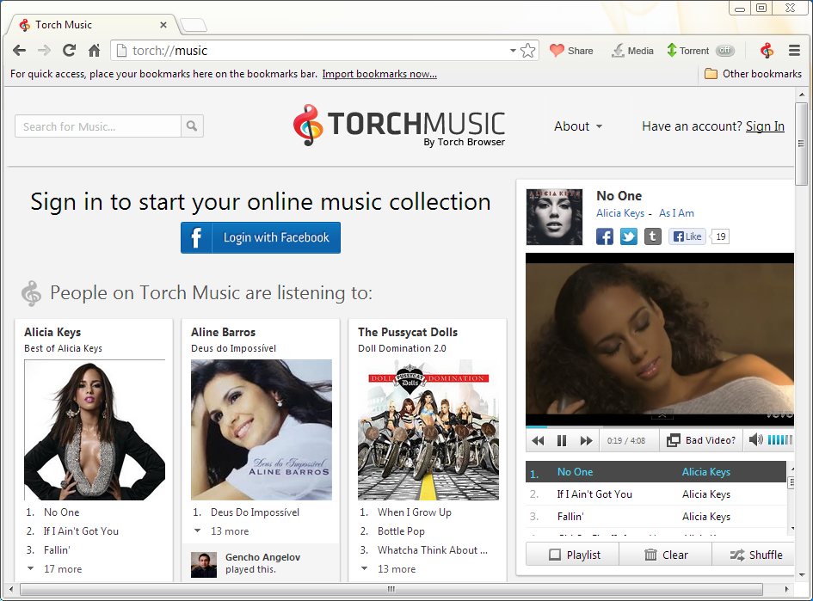The height and width of the screenshot is (601, 813).
Task: Skip to next track
Action: [586, 440]
